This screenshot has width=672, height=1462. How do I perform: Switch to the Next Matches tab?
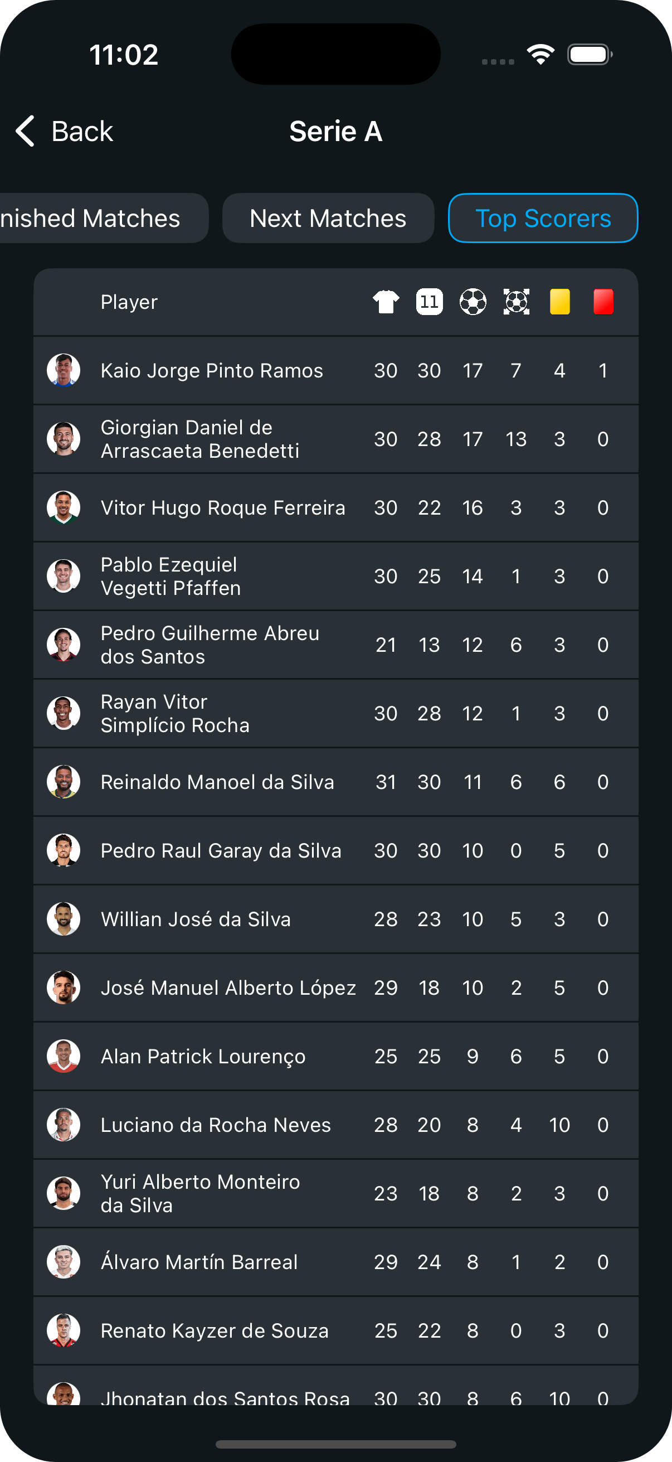[x=328, y=219]
